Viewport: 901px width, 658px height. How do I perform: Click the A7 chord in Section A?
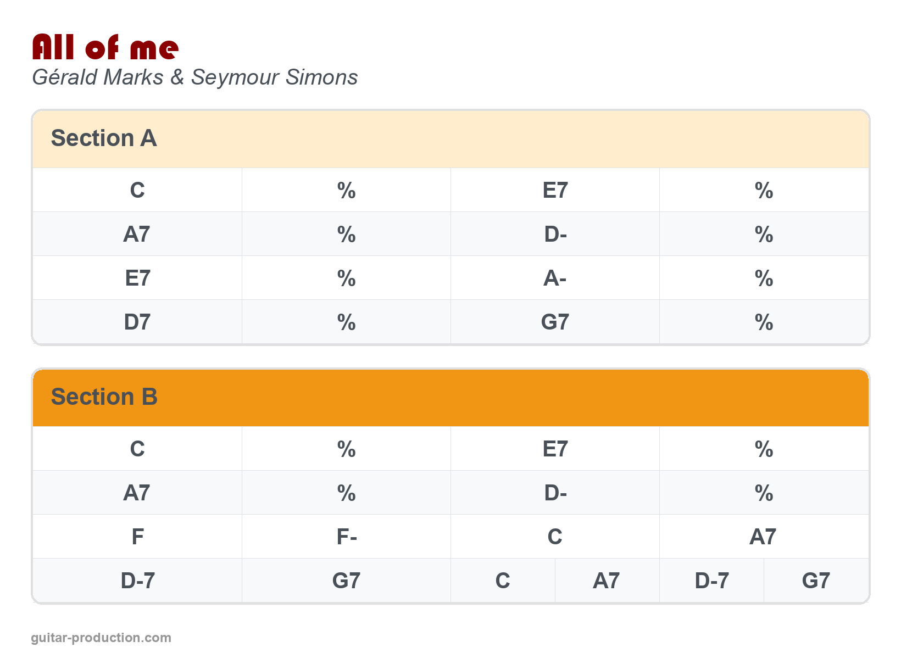[137, 235]
